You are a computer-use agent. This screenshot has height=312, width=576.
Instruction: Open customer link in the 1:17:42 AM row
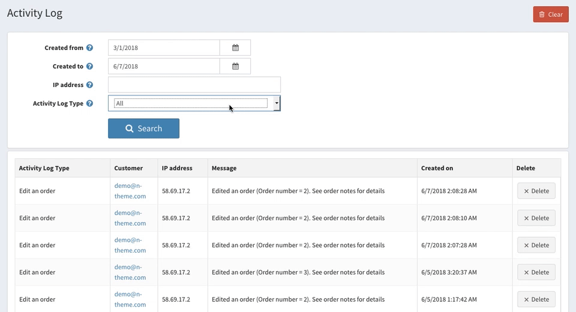130,299
